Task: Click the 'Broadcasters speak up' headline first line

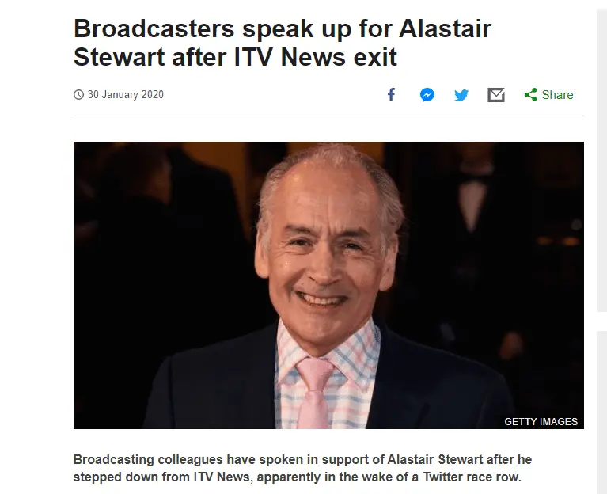Action: 283,28
